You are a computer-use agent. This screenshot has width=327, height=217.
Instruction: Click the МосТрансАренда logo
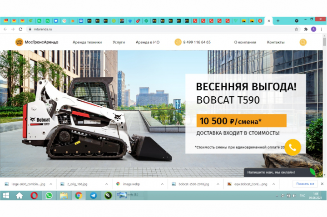pos(37,42)
